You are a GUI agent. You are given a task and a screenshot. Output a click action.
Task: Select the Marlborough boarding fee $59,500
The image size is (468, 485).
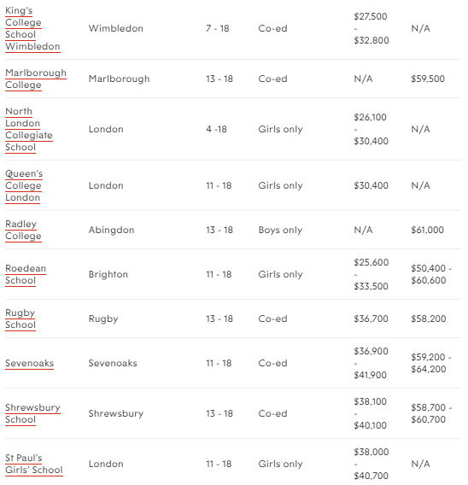(x=428, y=79)
